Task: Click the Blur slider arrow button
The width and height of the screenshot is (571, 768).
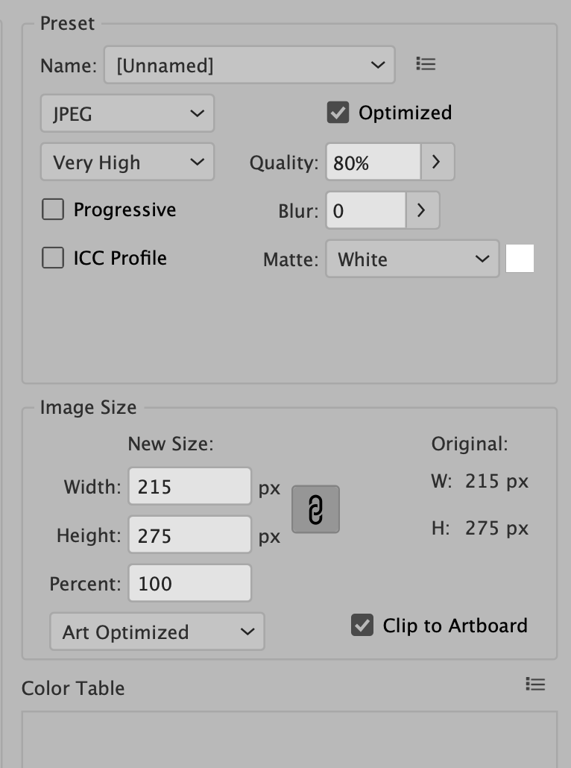Action: [x=422, y=210]
